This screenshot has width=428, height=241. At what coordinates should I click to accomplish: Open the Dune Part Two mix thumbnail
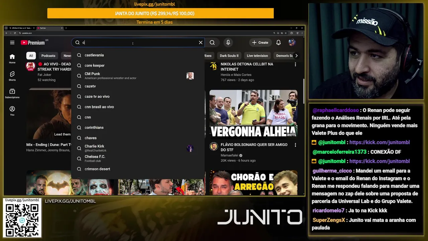click(x=49, y=114)
